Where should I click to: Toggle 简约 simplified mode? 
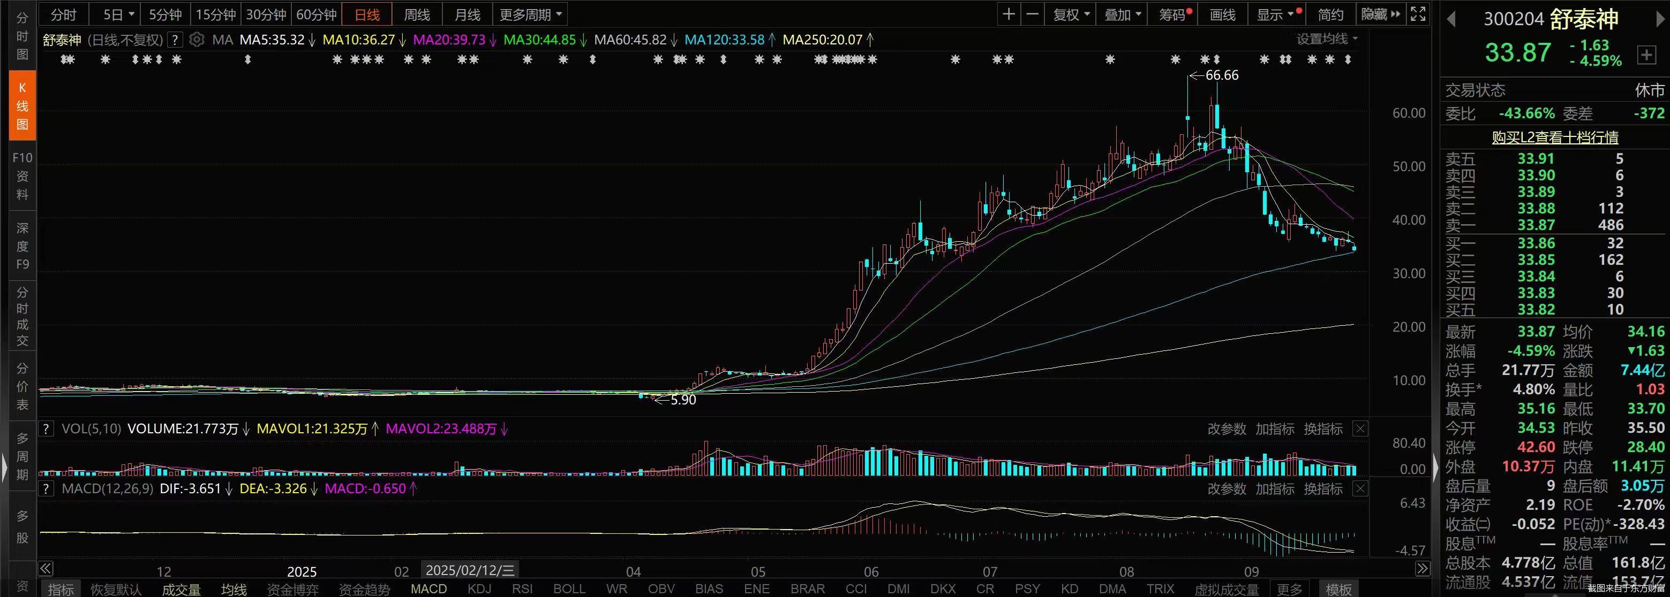coord(1330,14)
